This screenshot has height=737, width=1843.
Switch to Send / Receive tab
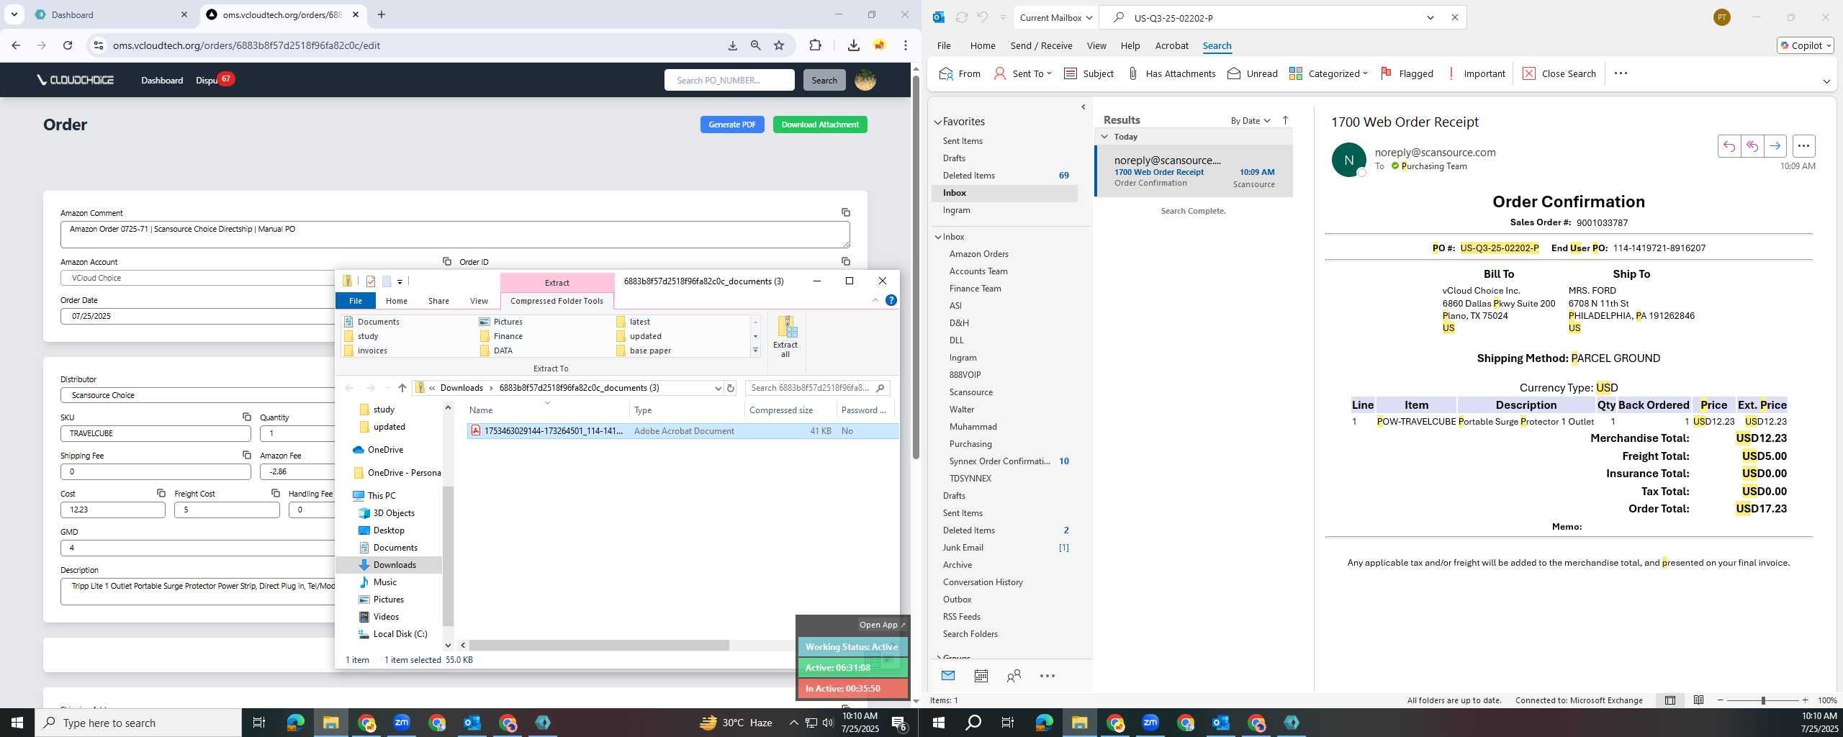point(1041,45)
